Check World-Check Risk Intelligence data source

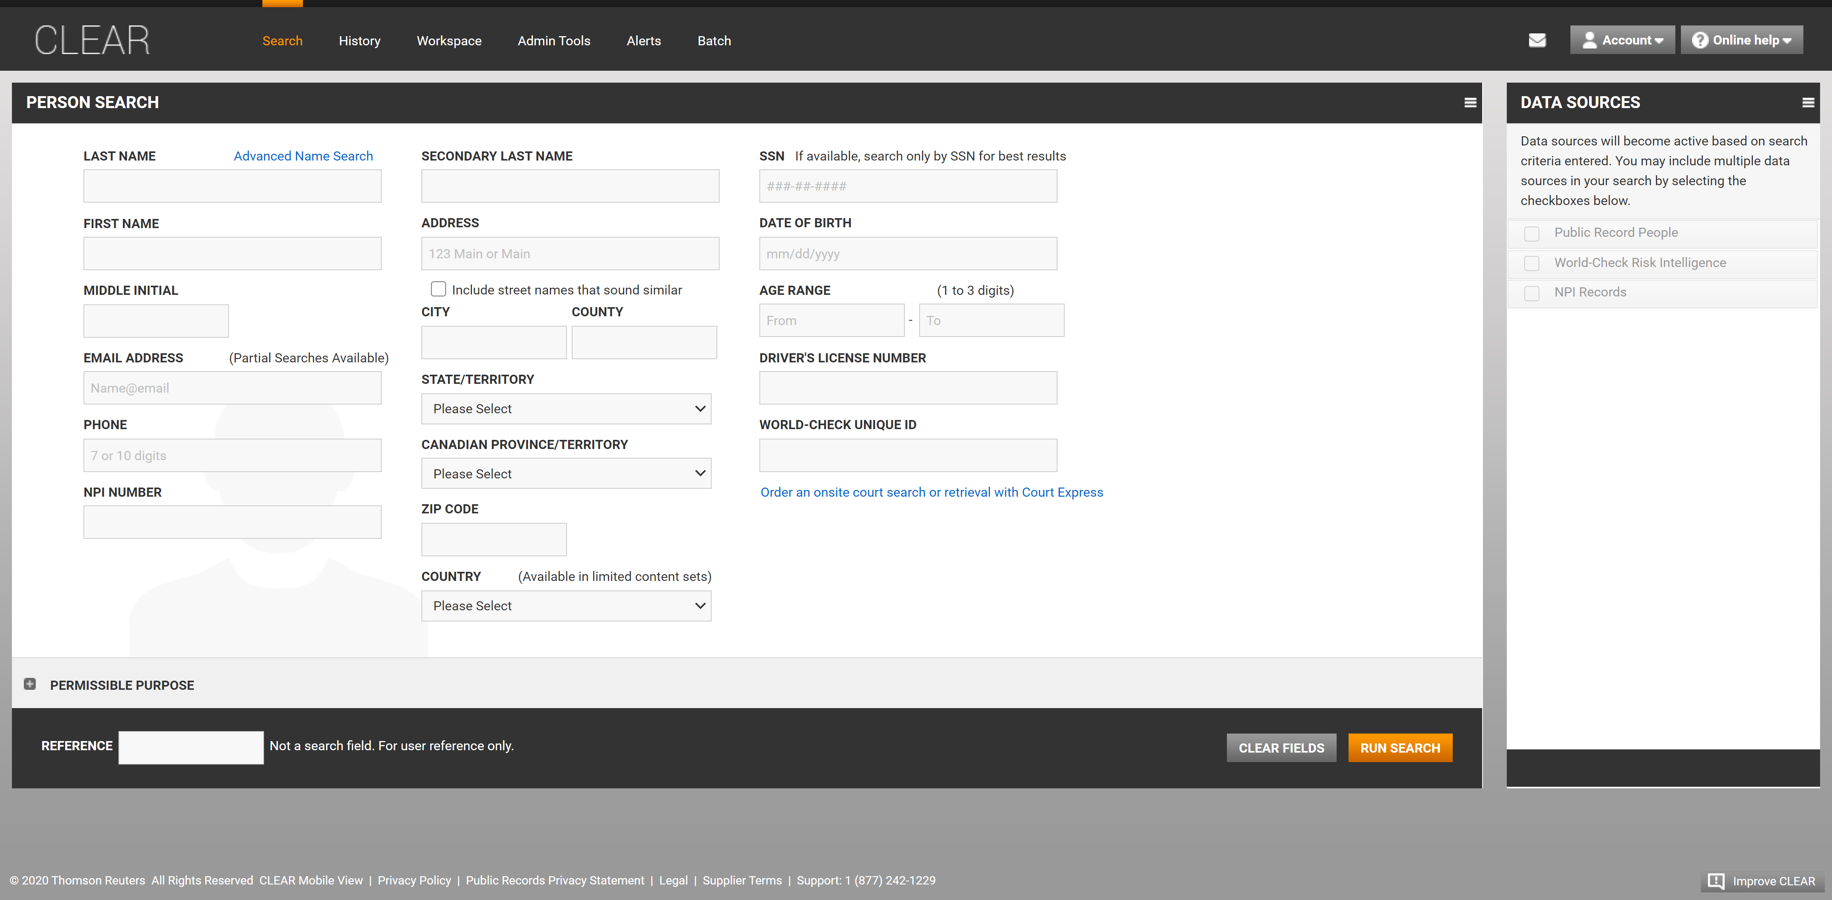[x=1532, y=263]
